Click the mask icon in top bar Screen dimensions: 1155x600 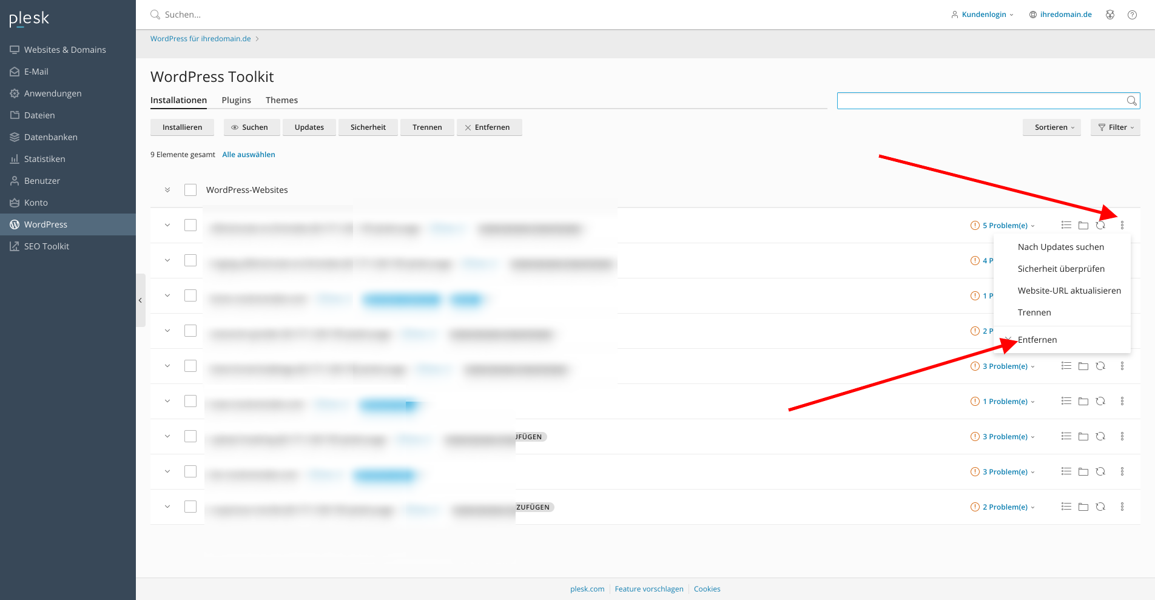pos(1110,15)
